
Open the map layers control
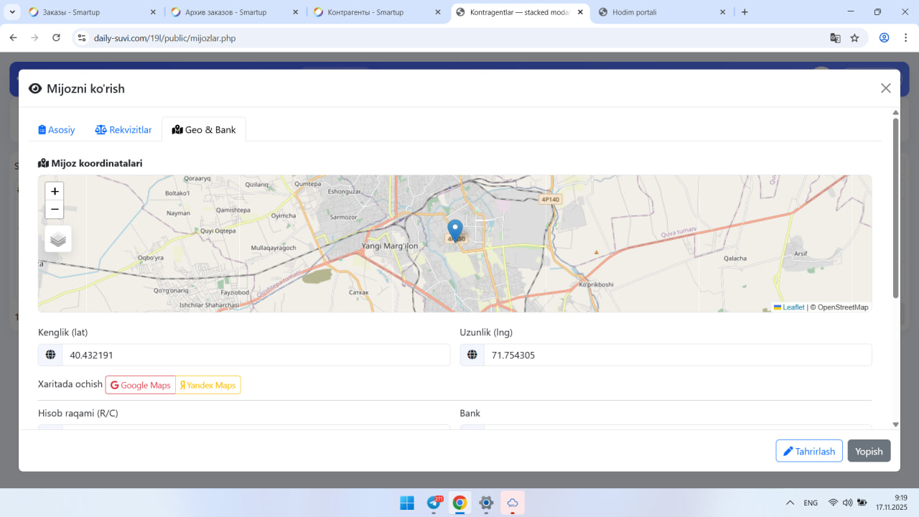[58, 239]
